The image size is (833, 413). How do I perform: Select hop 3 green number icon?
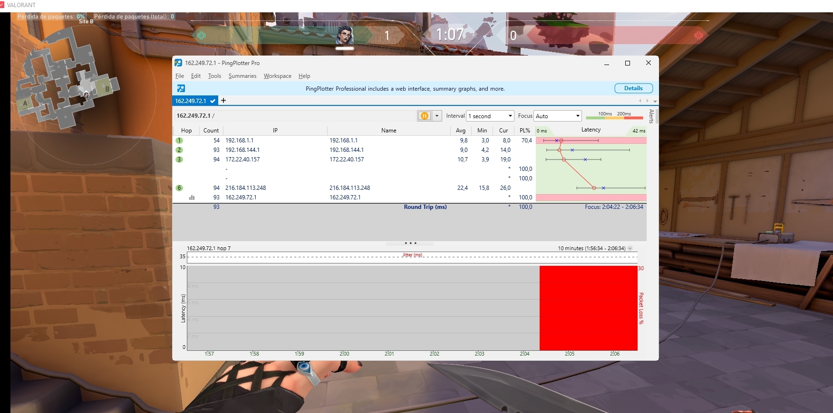pyautogui.click(x=179, y=160)
